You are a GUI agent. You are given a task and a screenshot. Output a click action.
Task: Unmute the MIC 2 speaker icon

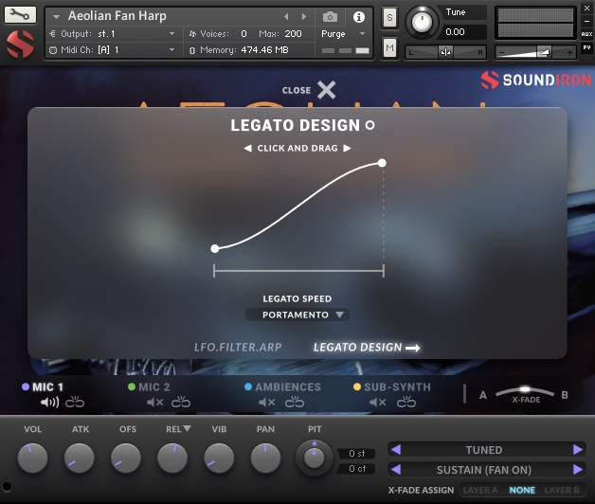coord(154,403)
